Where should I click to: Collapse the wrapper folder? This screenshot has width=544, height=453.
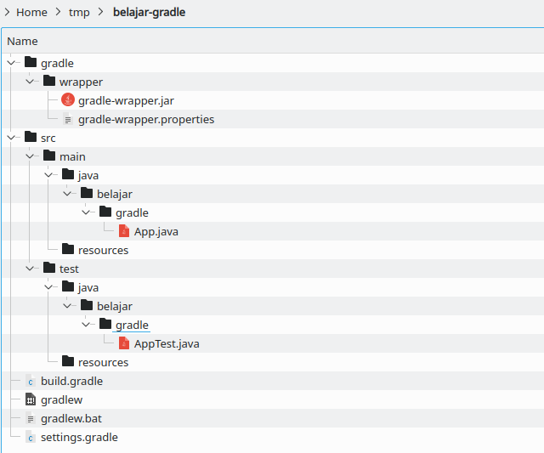(30, 82)
